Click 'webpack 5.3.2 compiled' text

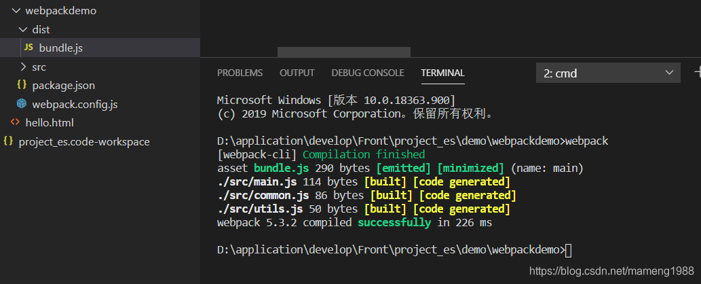point(284,223)
